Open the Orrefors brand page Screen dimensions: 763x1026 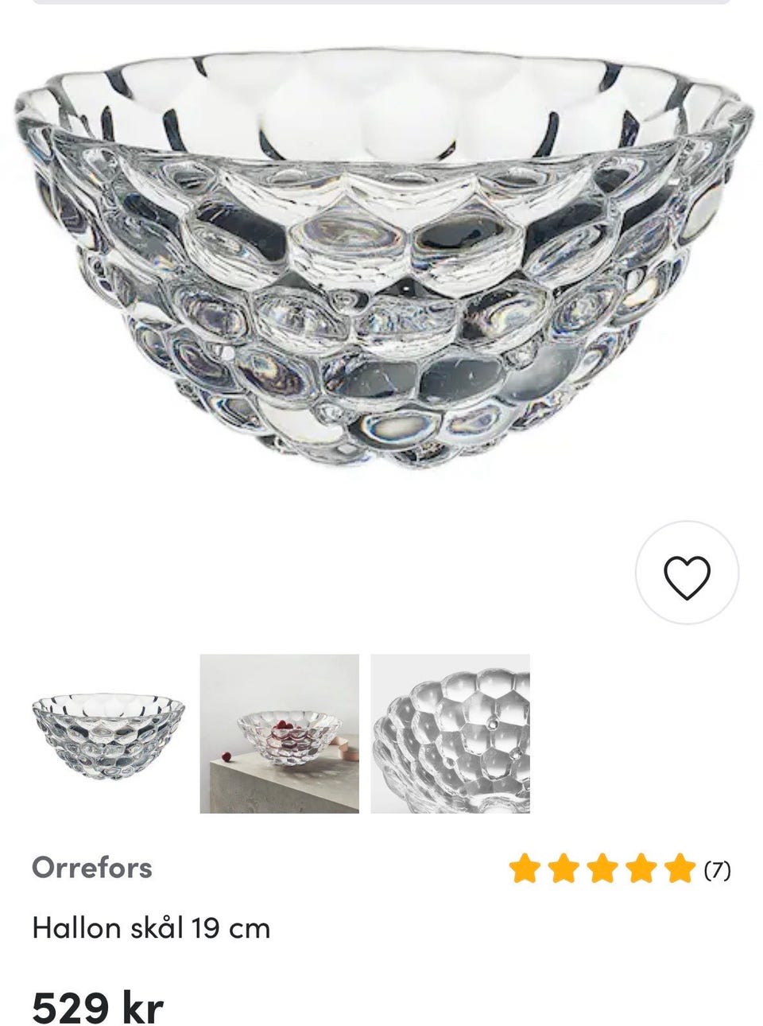coord(91,867)
